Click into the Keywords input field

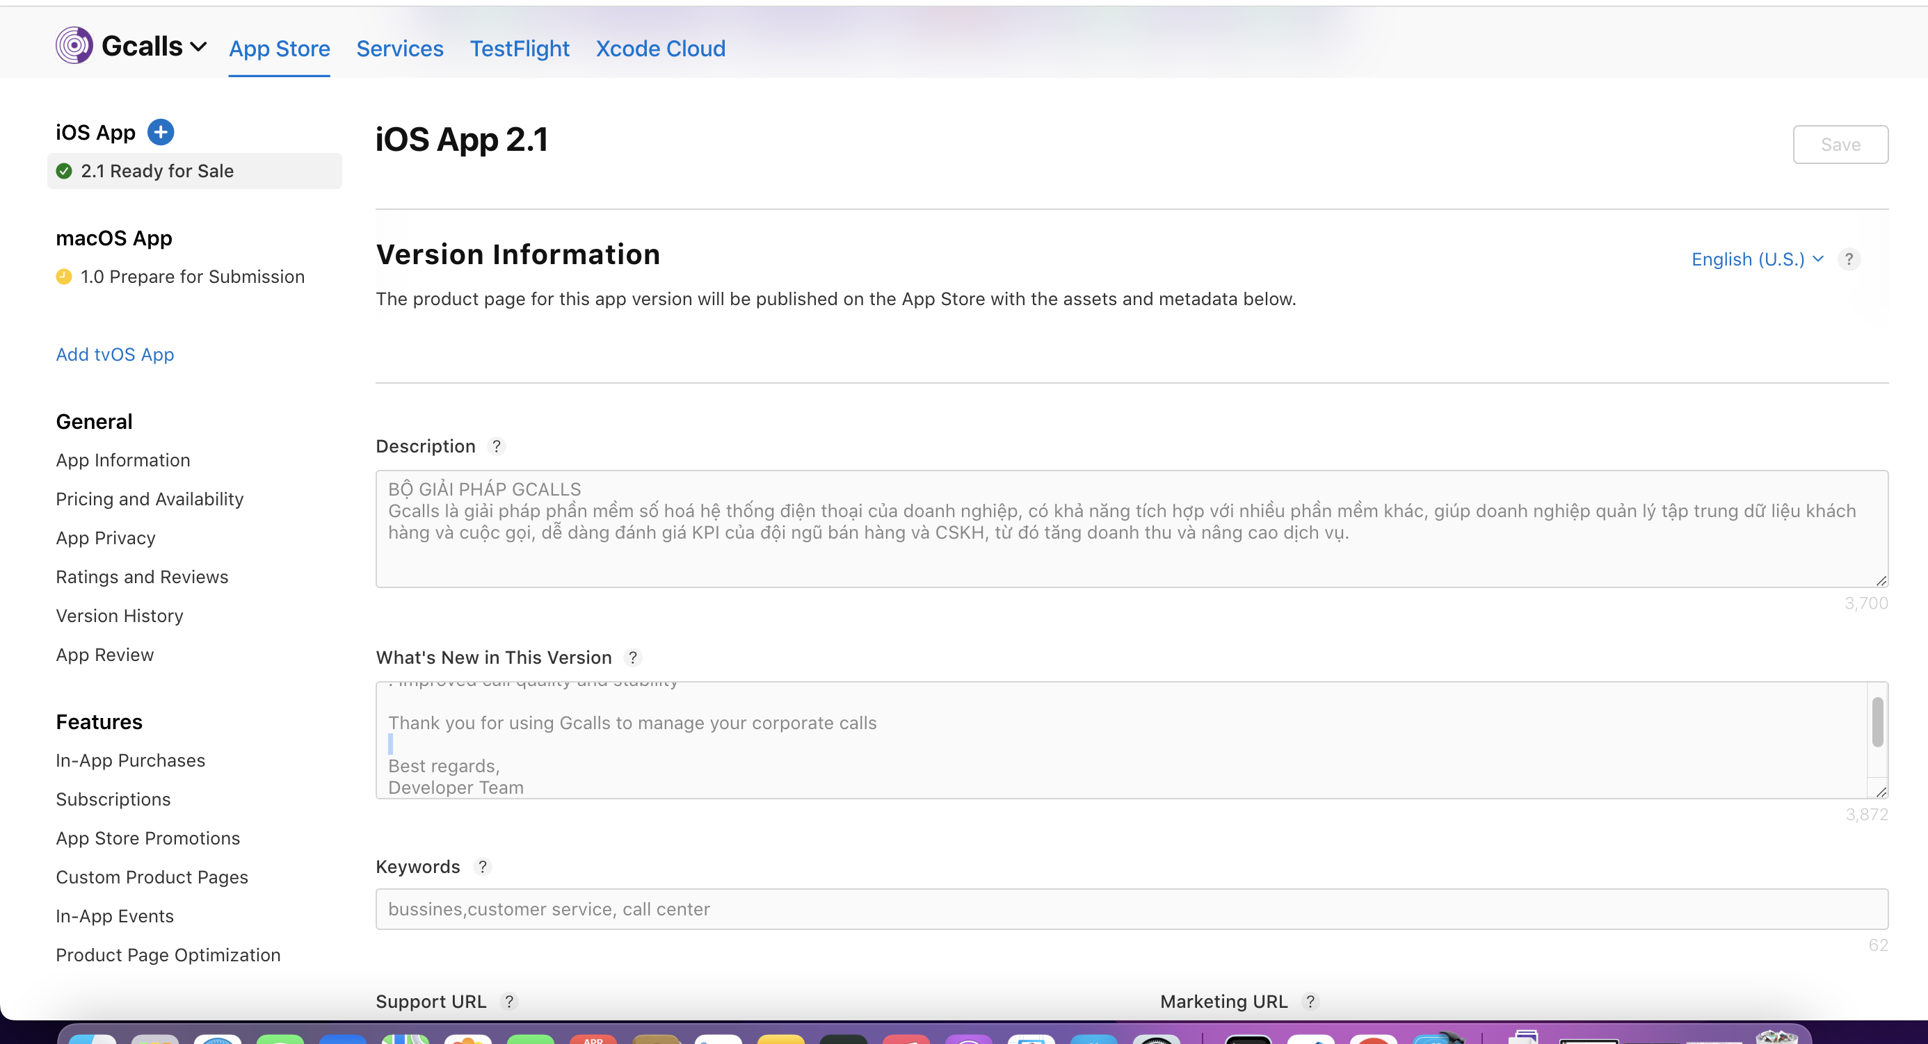tap(1131, 908)
